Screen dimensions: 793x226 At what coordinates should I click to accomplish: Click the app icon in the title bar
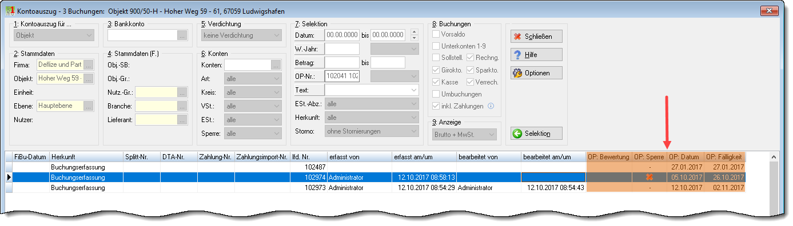10,11
